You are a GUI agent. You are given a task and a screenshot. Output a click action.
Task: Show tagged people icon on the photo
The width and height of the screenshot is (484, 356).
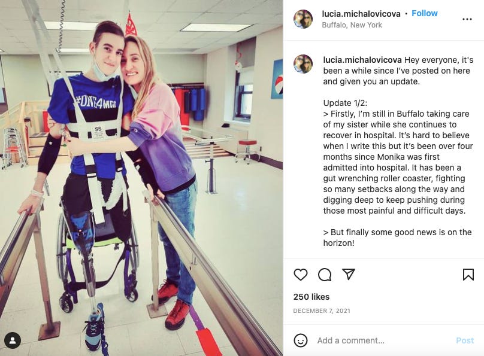[x=13, y=340]
